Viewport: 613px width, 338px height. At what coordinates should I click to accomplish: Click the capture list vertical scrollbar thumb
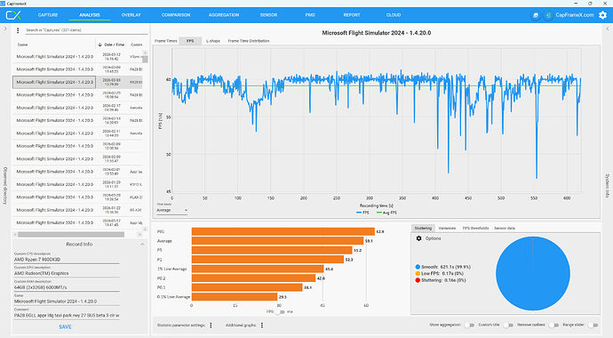145,60
